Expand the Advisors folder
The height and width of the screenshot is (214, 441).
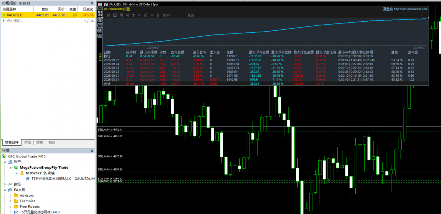pyautogui.click(x=10, y=196)
